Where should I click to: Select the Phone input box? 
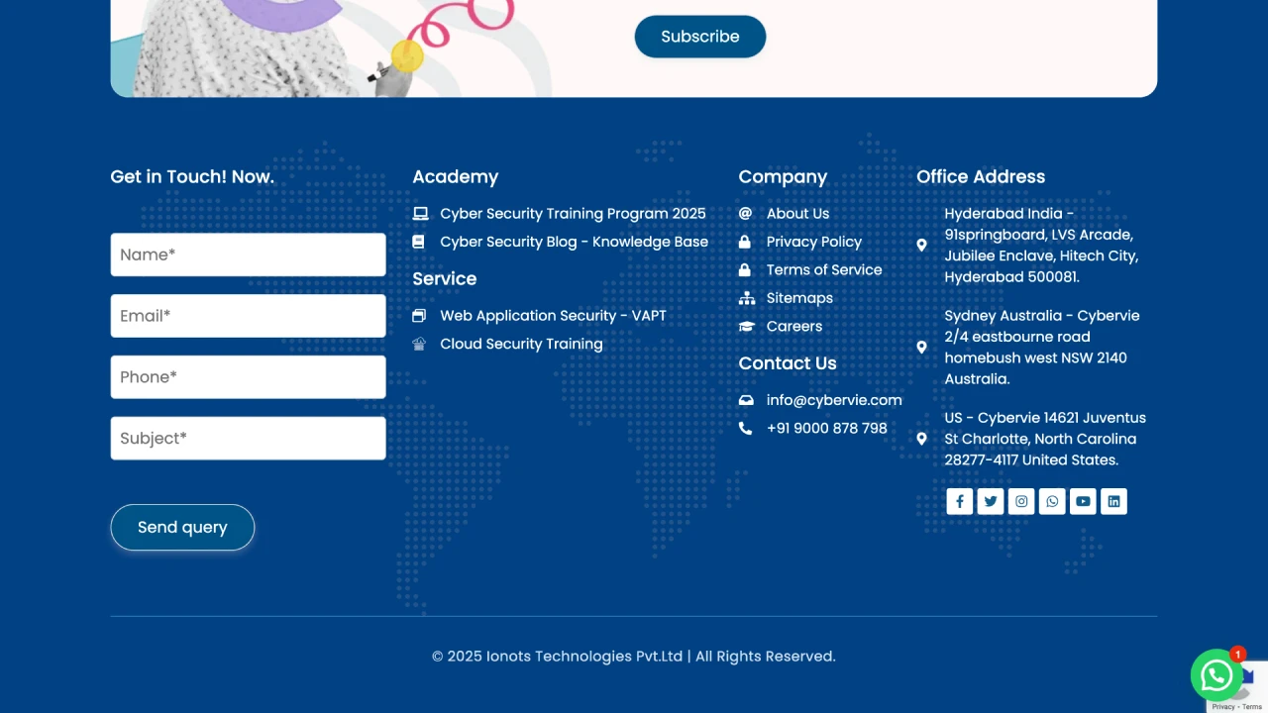point(248,377)
